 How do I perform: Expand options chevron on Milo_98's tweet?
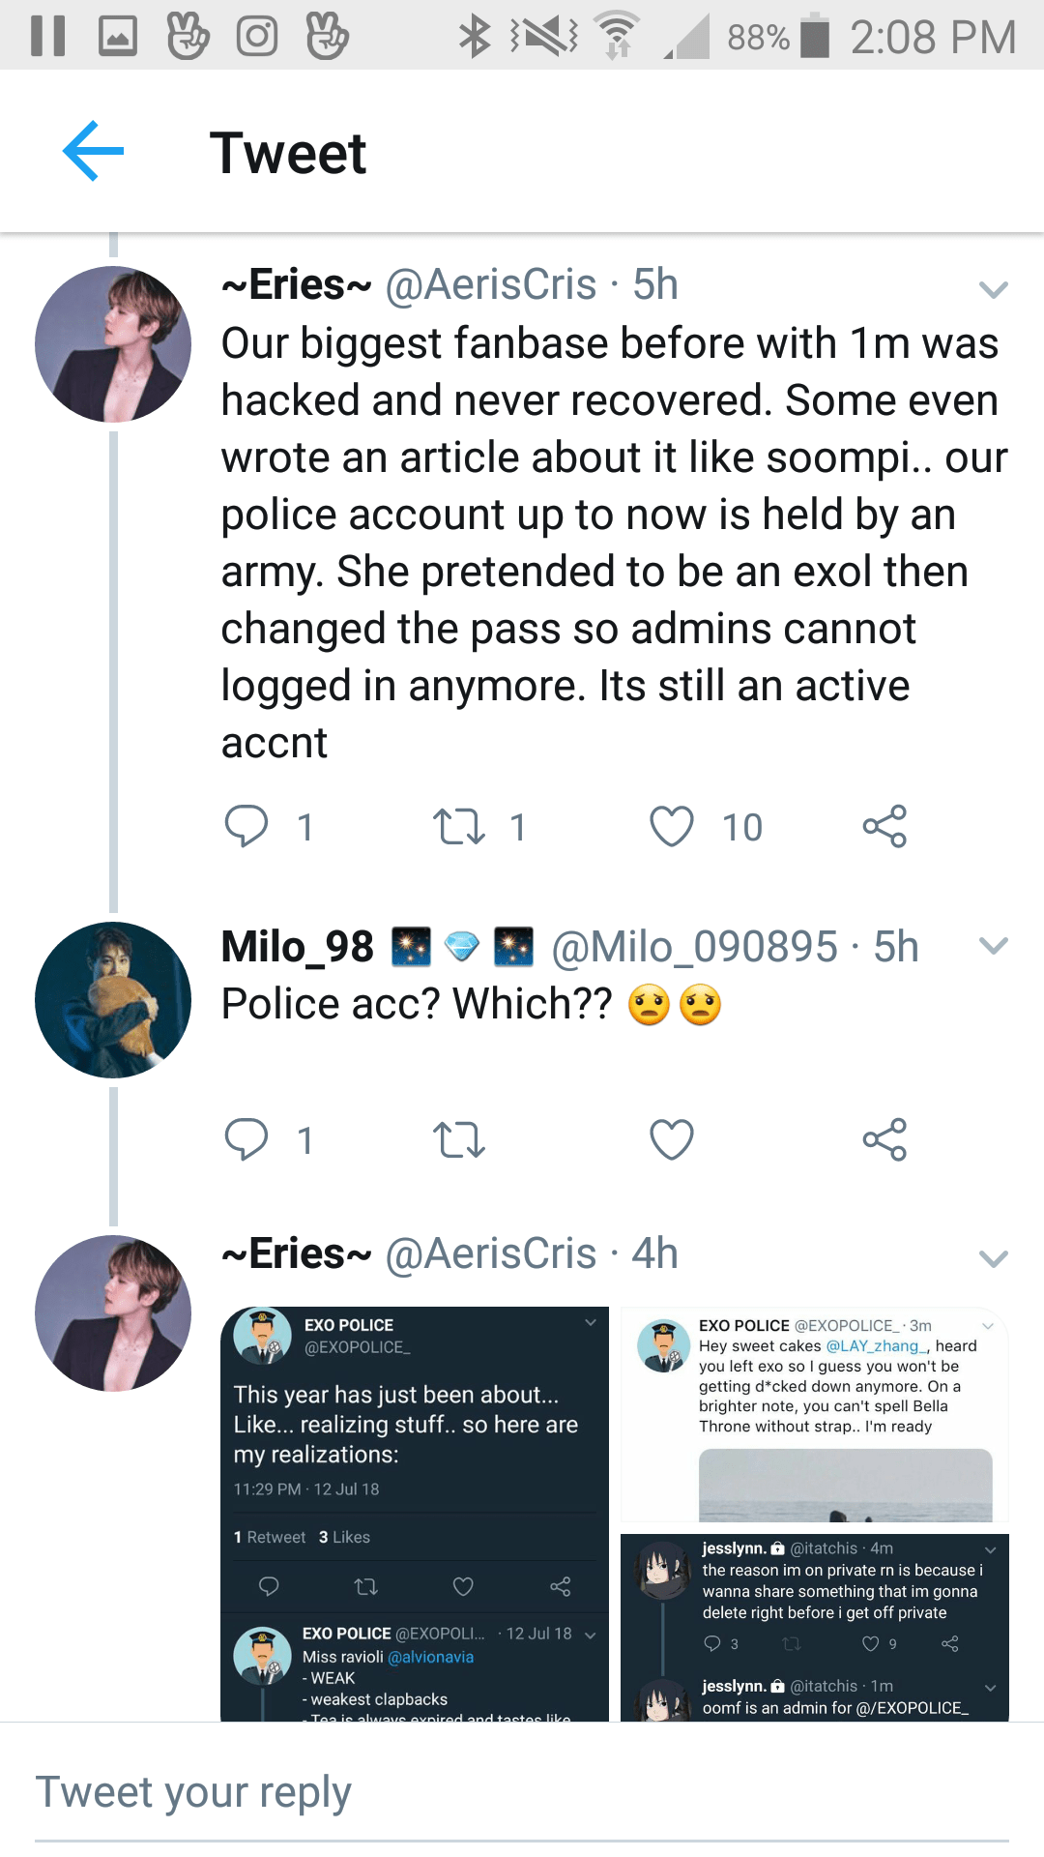pyautogui.click(x=993, y=945)
